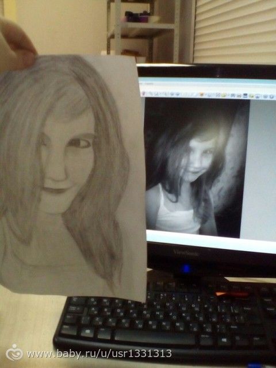Click the leftmost icon in the viewer toolbar
The image size is (276, 368).
144,94
